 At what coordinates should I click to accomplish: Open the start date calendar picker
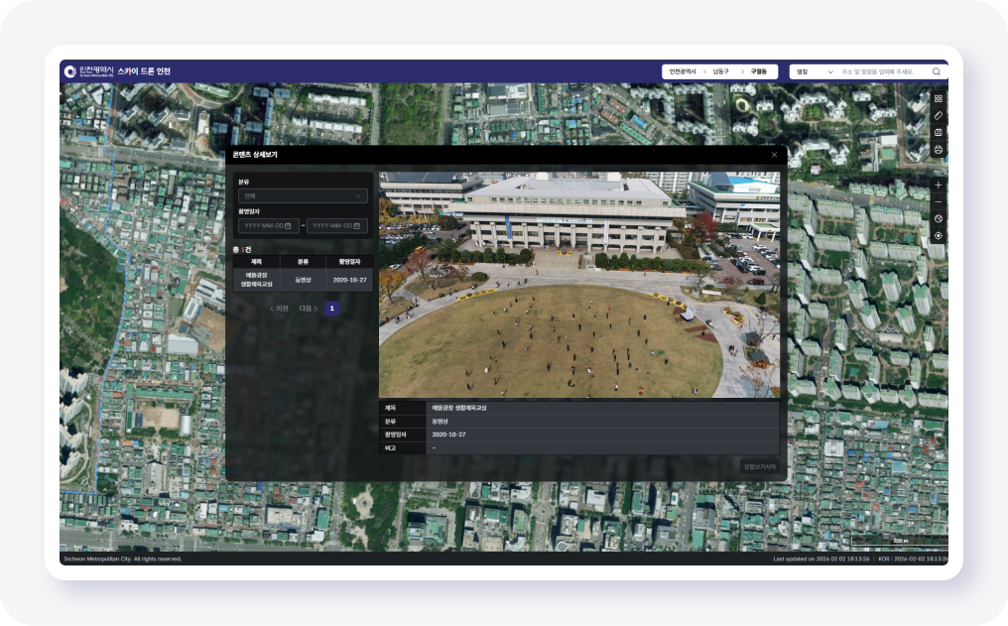coord(288,226)
